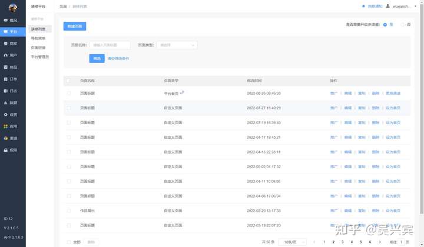Image resolution: width=424 pixels, height=247 pixels.
Task: Click 设为首页 in the 2022-05-02 row
Action: (393, 166)
